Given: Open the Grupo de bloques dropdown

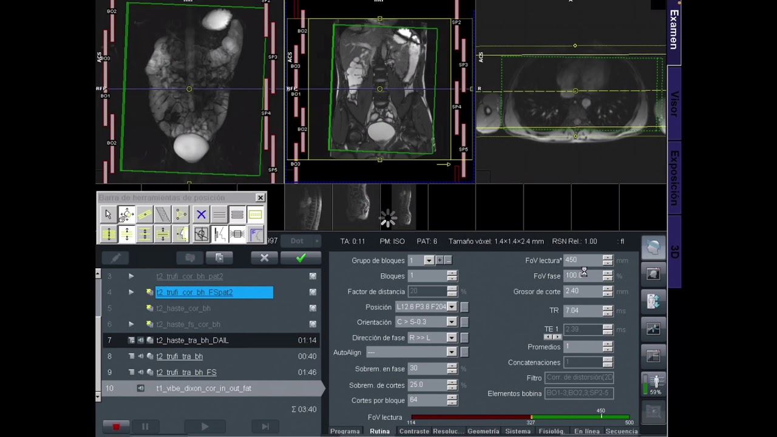Looking at the screenshot, I should 429,260.
